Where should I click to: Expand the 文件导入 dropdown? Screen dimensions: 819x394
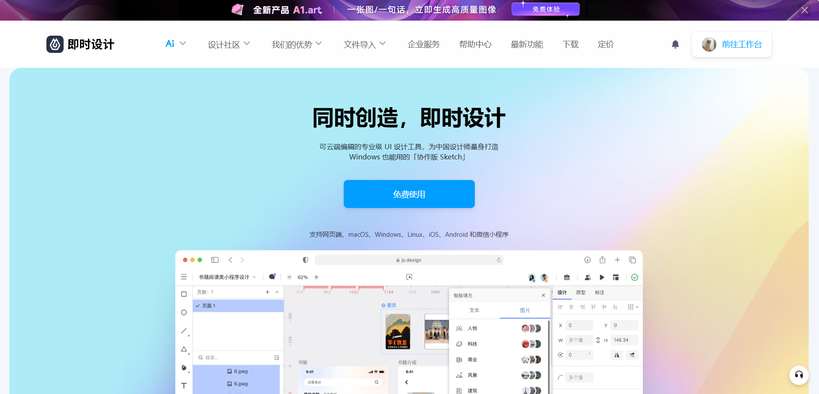[x=365, y=44]
